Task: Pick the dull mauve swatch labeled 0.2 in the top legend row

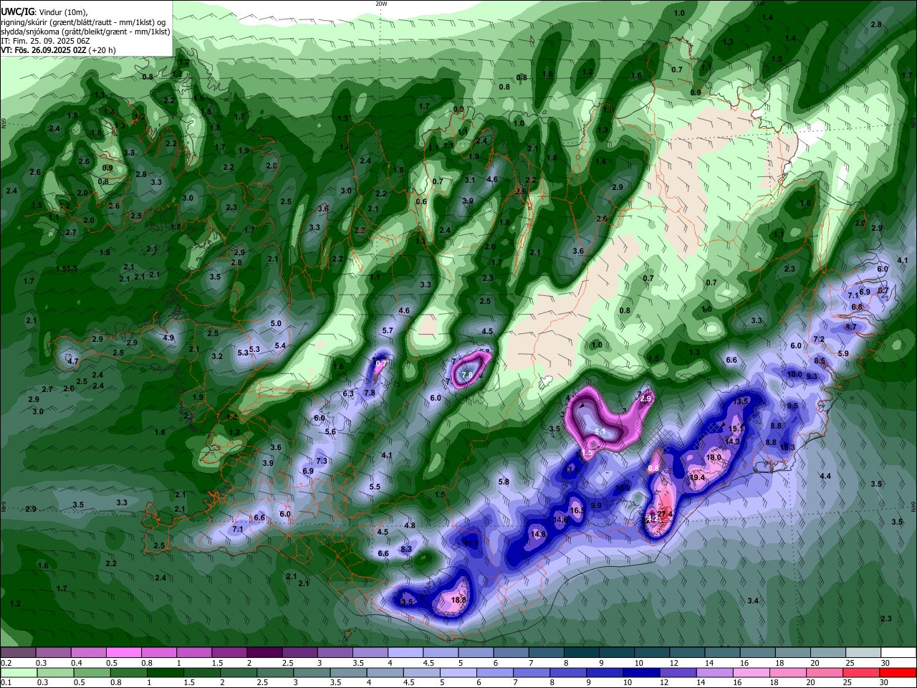Action: point(18,652)
